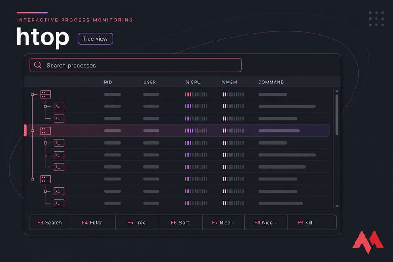
Task: Click the F7 Nice - button
Action: click(x=223, y=223)
